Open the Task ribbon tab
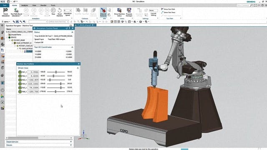Image resolution: width=267 pixels, height=150 pixels. click(5, 5)
